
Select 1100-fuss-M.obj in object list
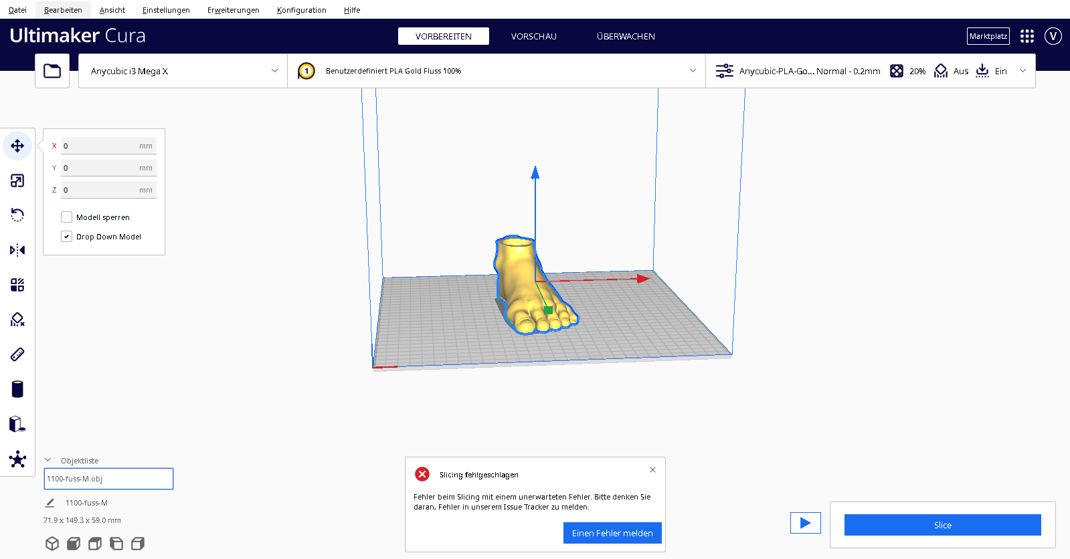[108, 479]
